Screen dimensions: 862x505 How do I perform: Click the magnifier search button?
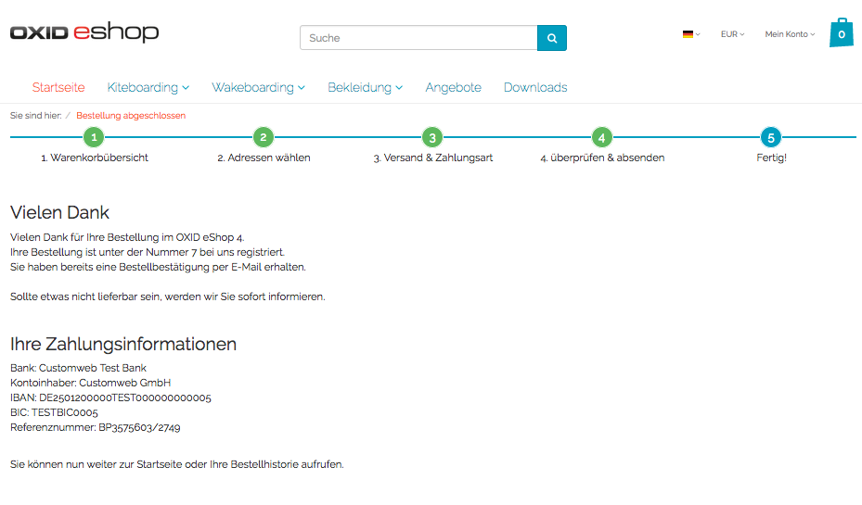click(x=551, y=38)
